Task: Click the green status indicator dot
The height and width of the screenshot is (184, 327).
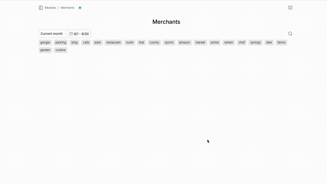Action: click(x=80, y=8)
